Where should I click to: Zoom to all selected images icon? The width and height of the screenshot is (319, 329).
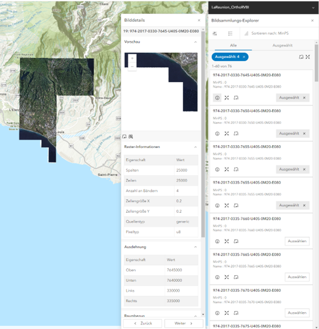coord(308,57)
